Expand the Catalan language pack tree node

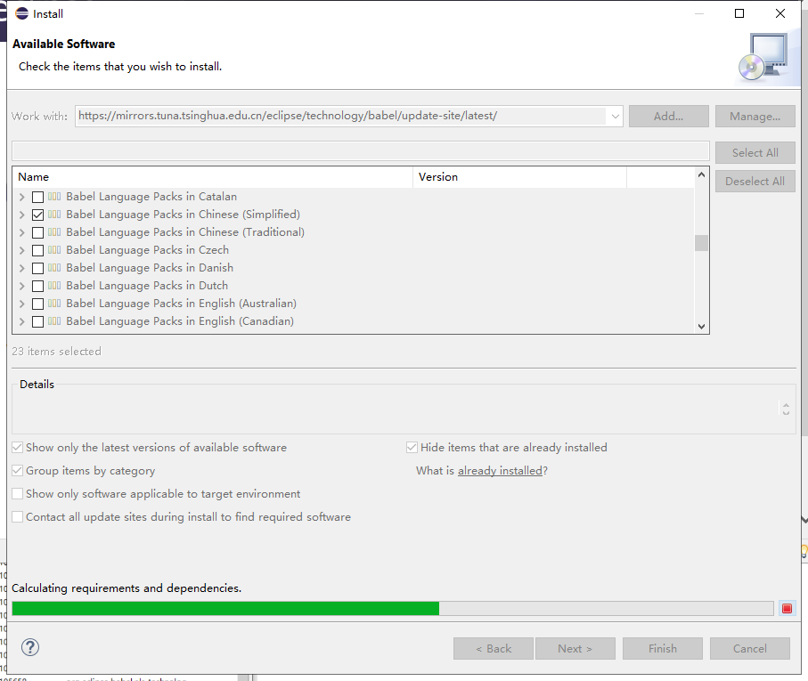pyautogui.click(x=21, y=197)
